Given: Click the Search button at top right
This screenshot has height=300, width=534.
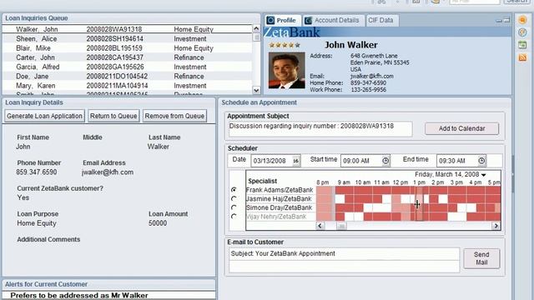Looking at the screenshot, I should click(517, 2).
